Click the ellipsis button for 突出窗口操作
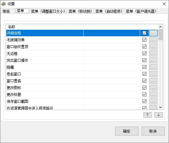Image resolution: width=169 pixels, height=143 pixels. [x=153, y=60]
